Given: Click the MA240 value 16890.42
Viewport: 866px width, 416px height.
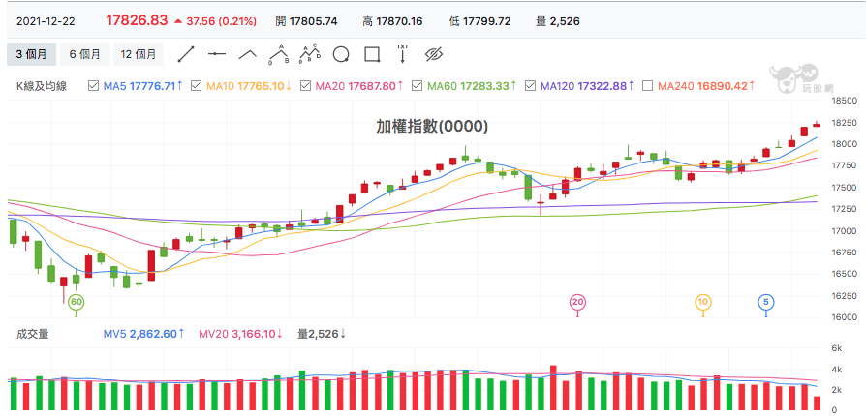Looking at the screenshot, I should point(722,86).
